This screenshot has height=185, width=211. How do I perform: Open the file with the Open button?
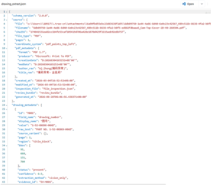pyautogui.click(x=190, y=4)
